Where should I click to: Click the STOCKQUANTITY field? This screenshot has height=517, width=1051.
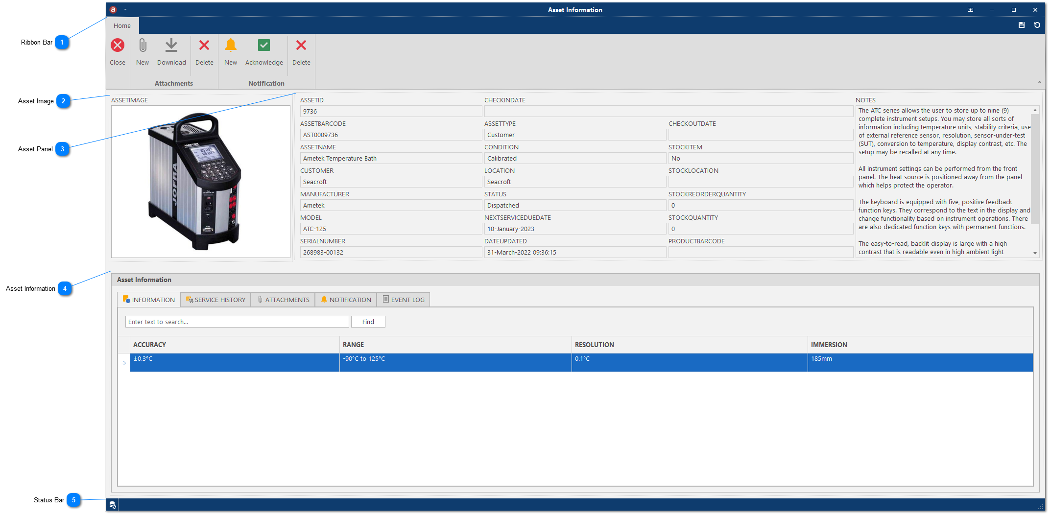click(761, 229)
